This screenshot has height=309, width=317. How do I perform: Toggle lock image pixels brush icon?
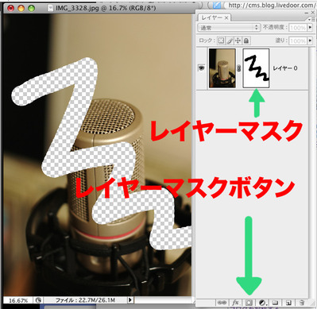(x=230, y=41)
